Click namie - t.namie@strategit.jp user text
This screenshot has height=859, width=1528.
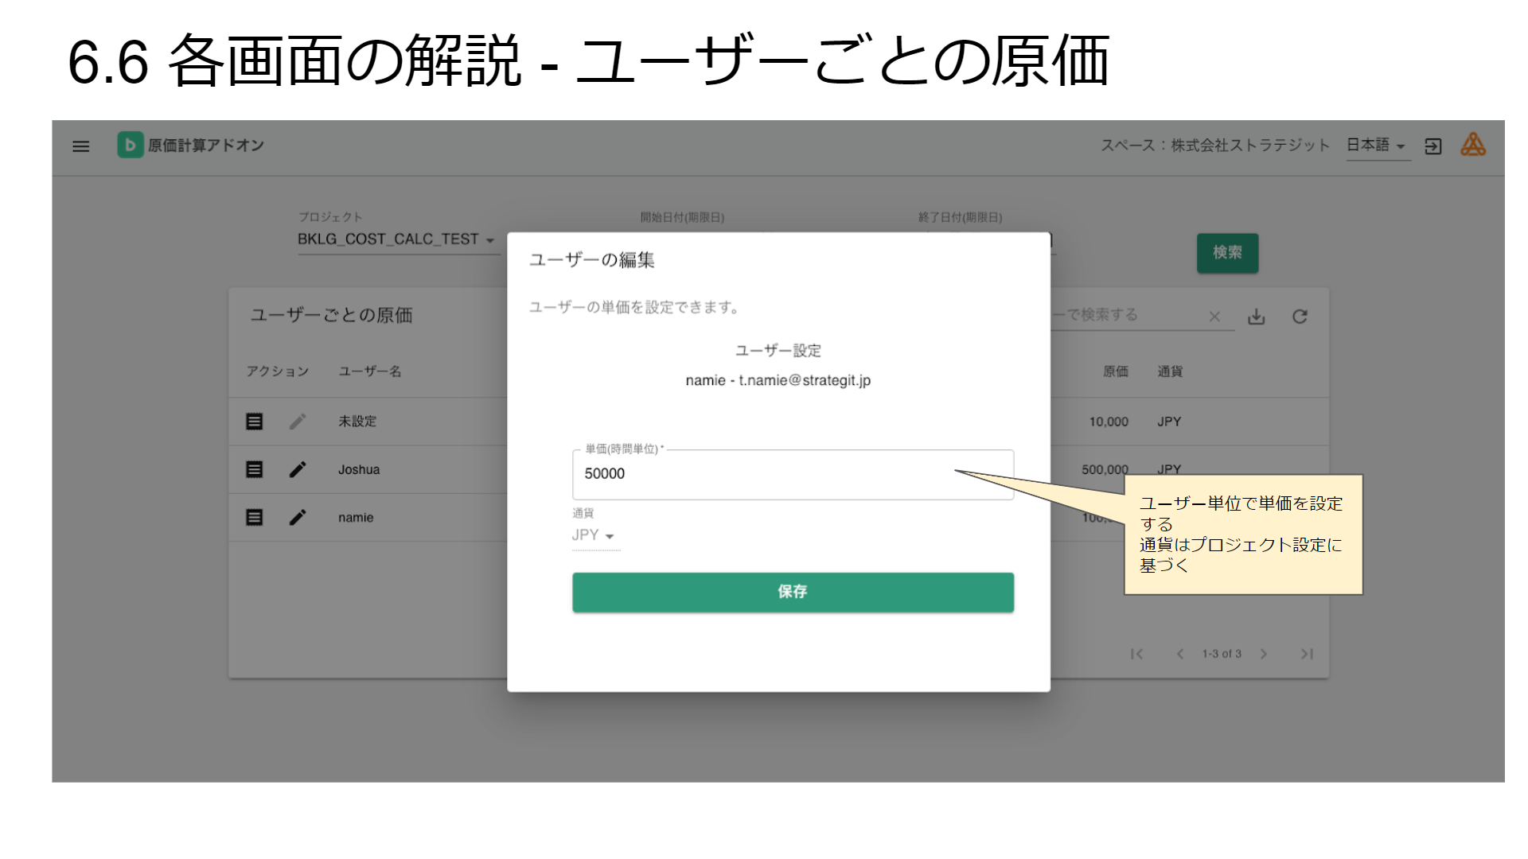click(x=778, y=380)
